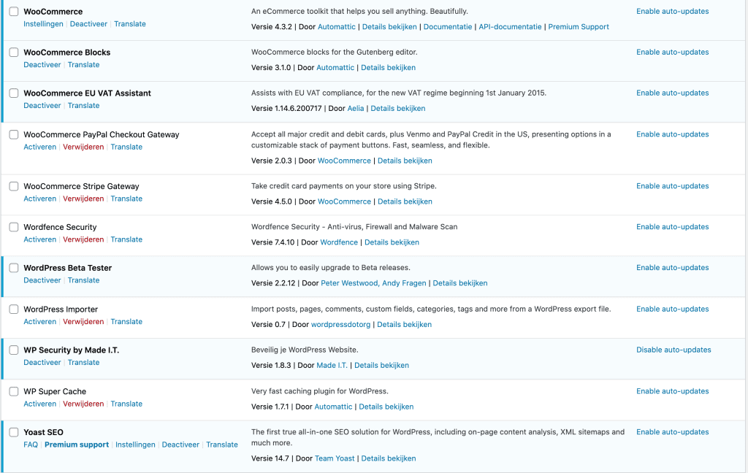Deactivate WP Security by Made I.T.
This screenshot has width=748, height=473.
coord(42,363)
